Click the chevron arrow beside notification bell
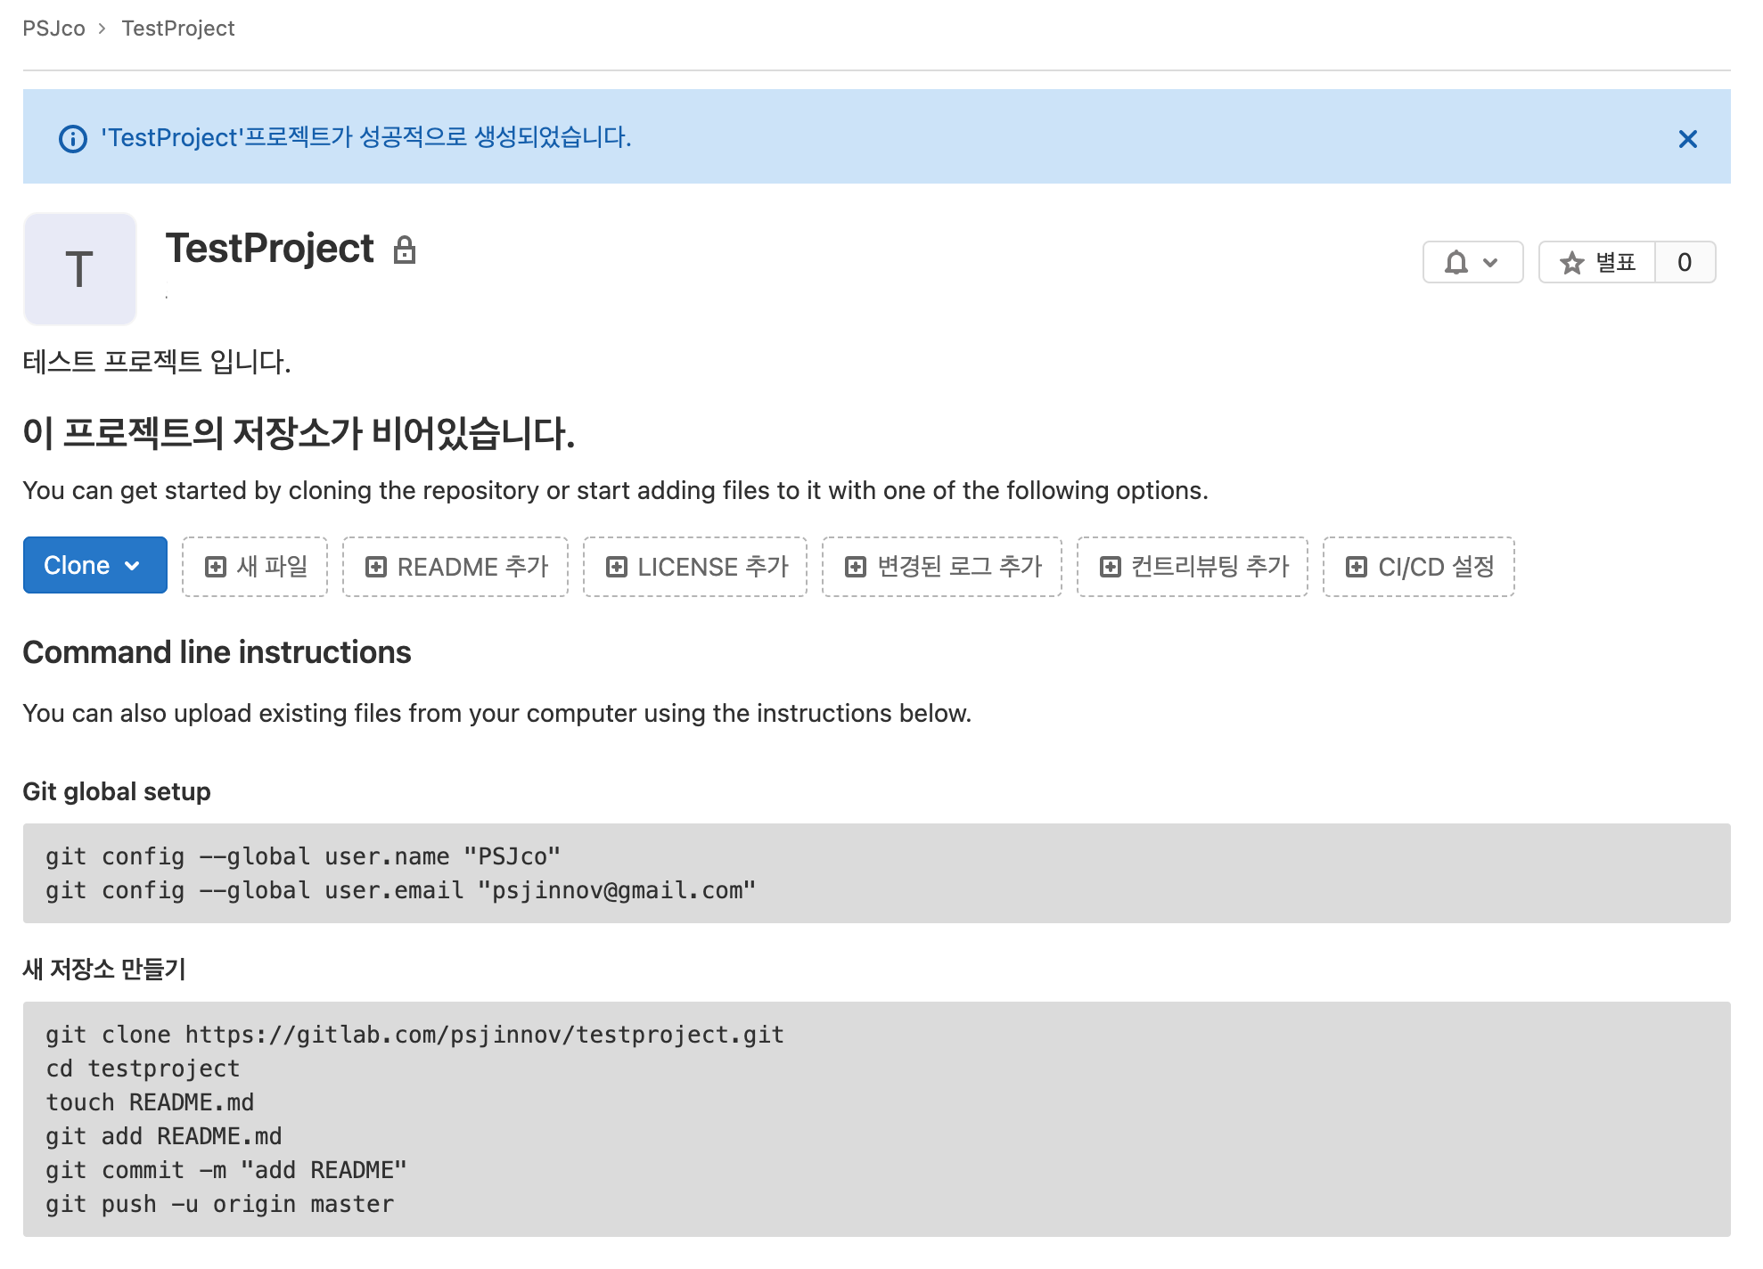Image resolution: width=1763 pixels, height=1269 pixels. point(1490,263)
